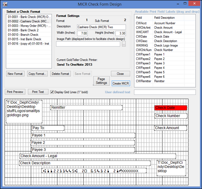Select format 01-0002 - Cashiers Check
The image size is (202, 189).
[x=29, y=21]
